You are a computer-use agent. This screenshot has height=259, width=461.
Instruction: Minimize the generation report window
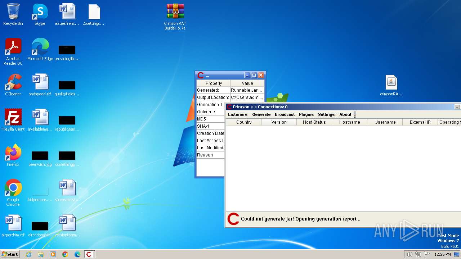pyautogui.click(x=247, y=75)
